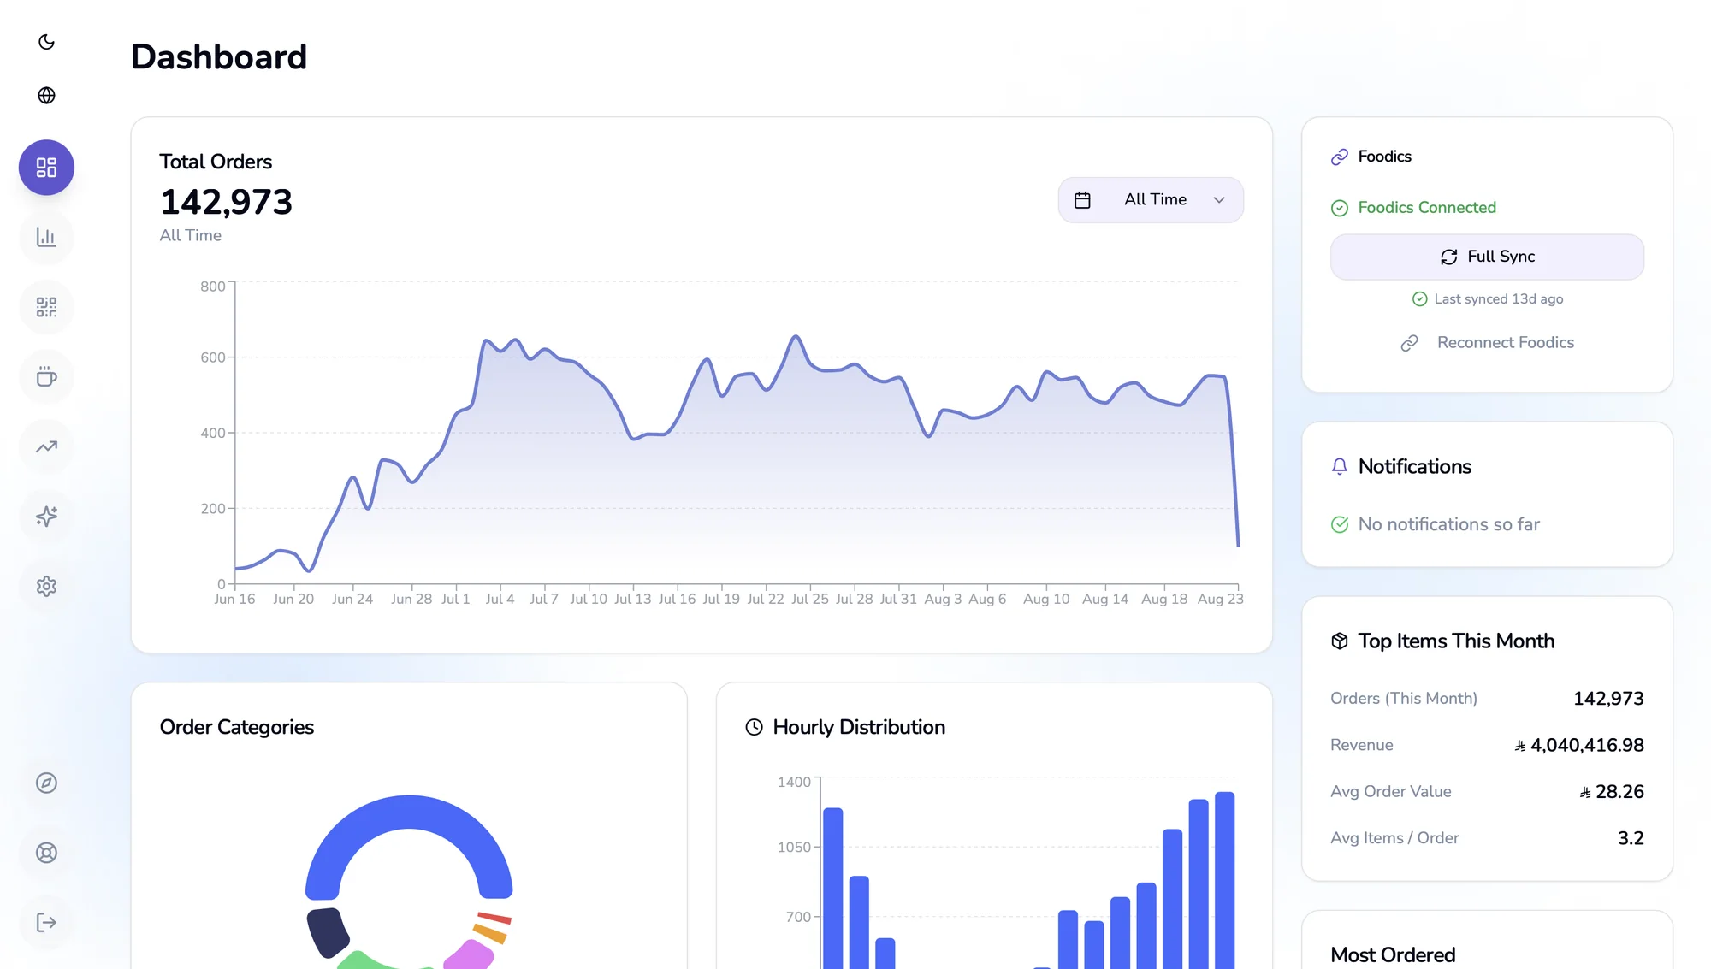Click the blue segment of the donut chart
1711x969 pixels.
click(x=409, y=813)
